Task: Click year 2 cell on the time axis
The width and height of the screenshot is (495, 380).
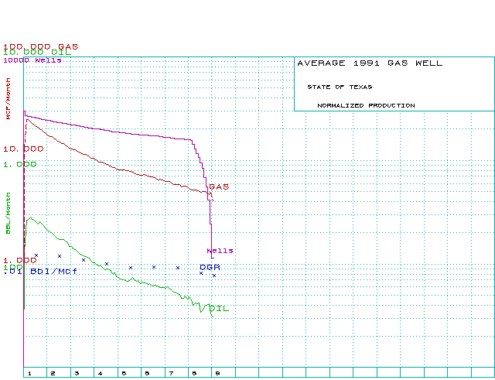Action: (x=53, y=373)
